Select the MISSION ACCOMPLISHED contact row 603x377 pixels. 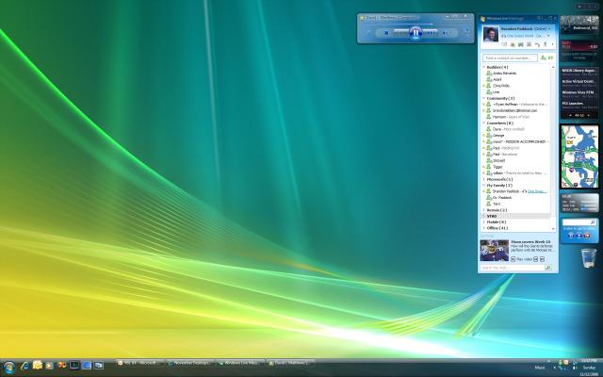tap(516, 141)
